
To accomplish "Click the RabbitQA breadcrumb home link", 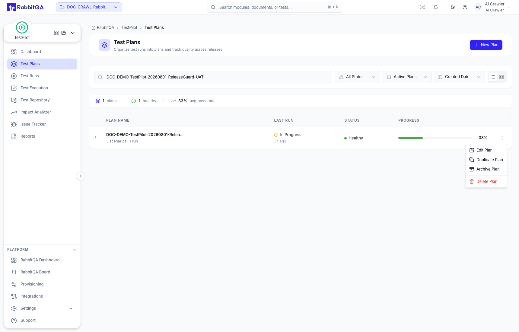I will click(103, 27).
